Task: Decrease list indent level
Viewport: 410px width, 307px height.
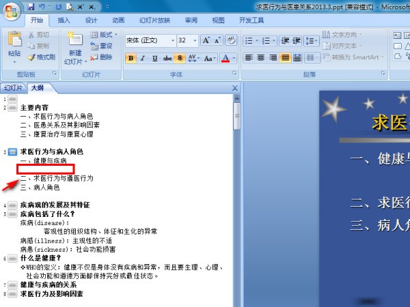Action: pyautogui.click(x=285, y=41)
